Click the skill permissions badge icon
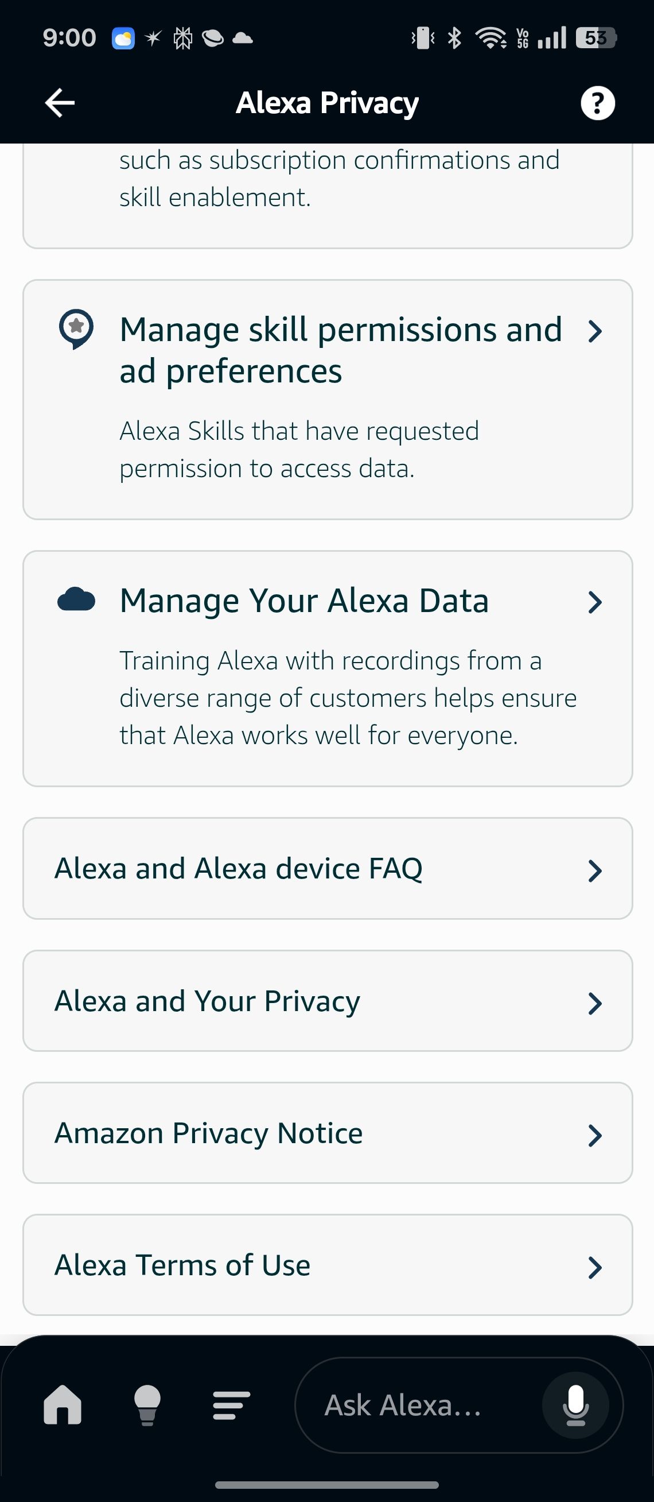The image size is (654, 1502). point(76,330)
